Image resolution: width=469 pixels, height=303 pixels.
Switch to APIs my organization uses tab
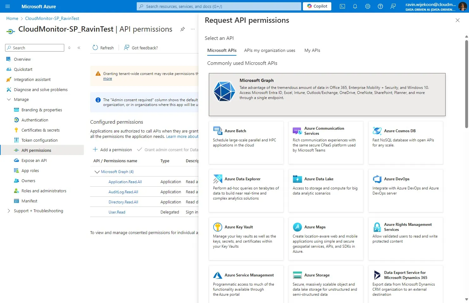(x=270, y=50)
